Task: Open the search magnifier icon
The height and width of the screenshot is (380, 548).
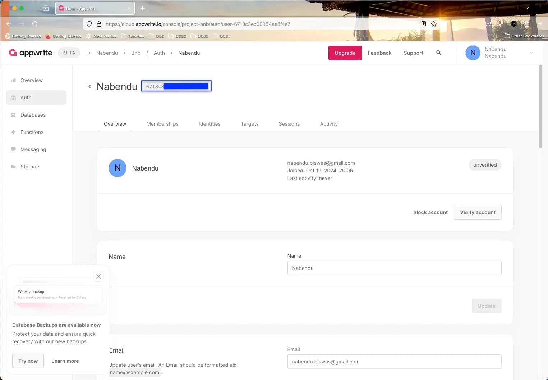Action: 438,53
